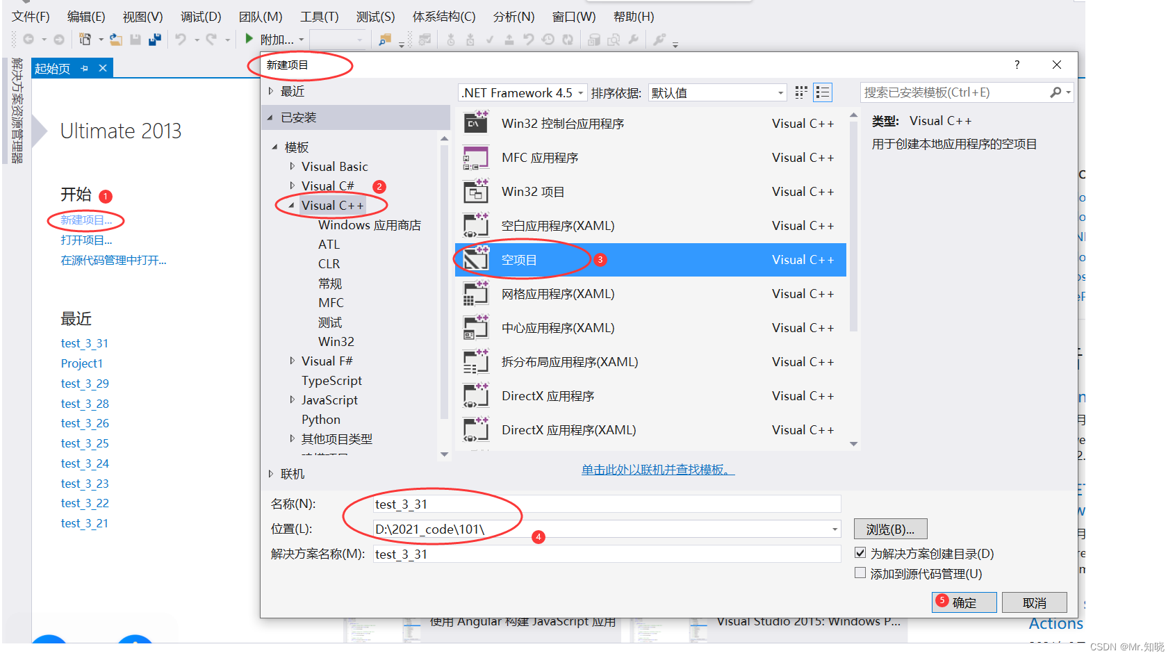
Task: Click the undo toolbar icon
Action: tap(181, 40)
